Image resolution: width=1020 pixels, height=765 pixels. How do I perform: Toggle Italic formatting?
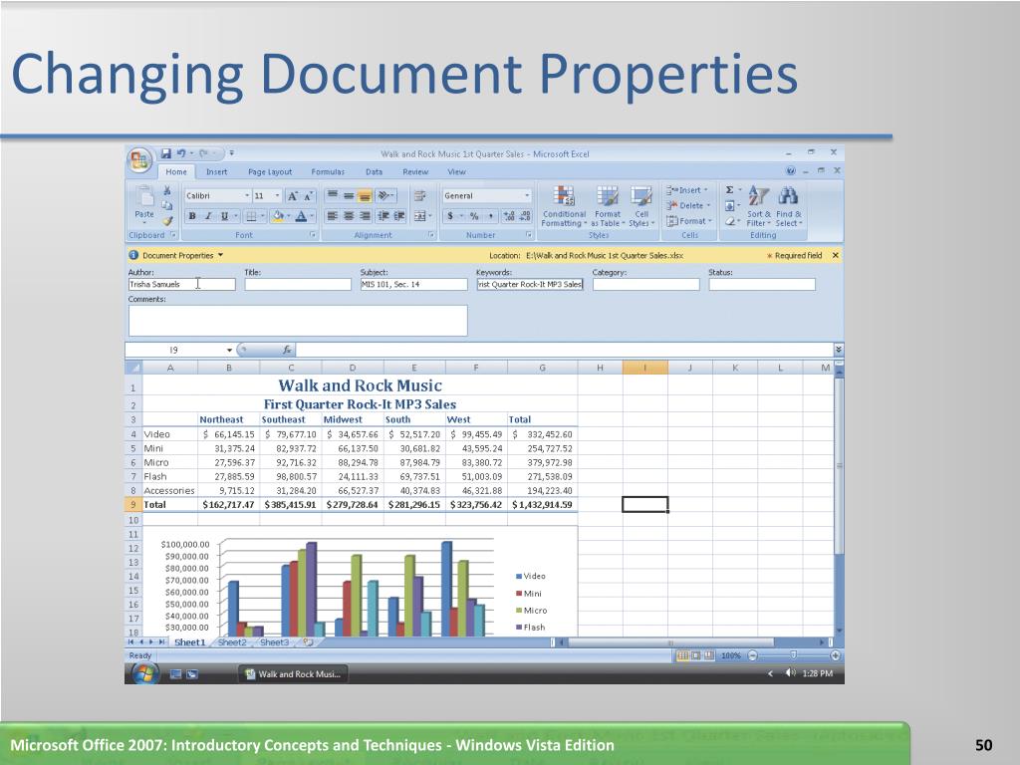(x=207, y=216)
